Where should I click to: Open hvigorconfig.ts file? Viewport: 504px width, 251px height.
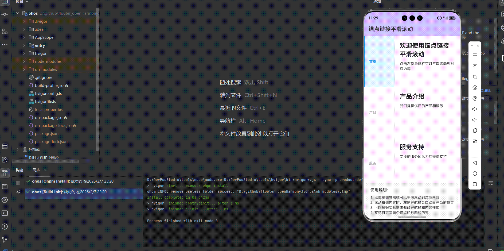(48, 93)
